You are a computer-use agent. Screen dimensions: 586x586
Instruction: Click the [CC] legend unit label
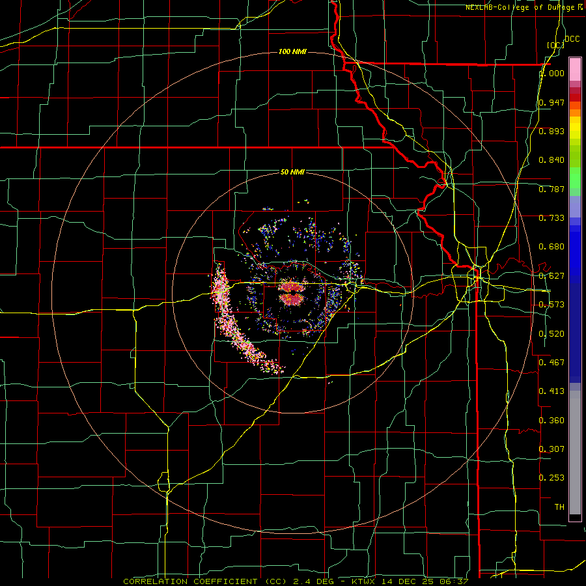pyautogui.click(x=556, y=45)
